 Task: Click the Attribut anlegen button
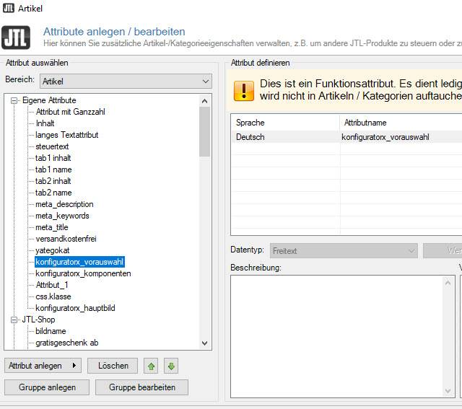point(43,366)
